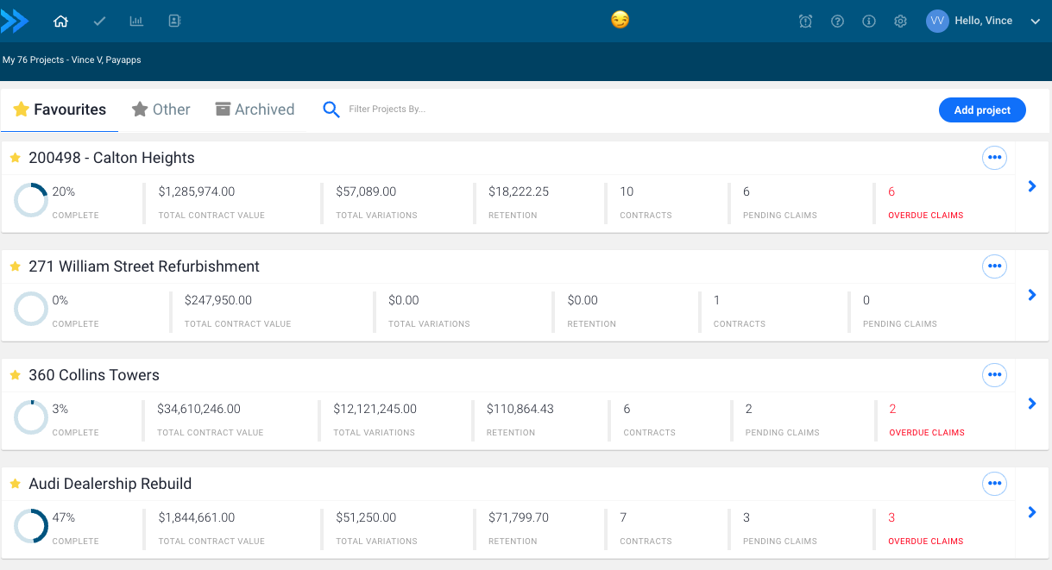Select the checkmark approvals icon
This screenshot has width=1052, height=570.
98,20
